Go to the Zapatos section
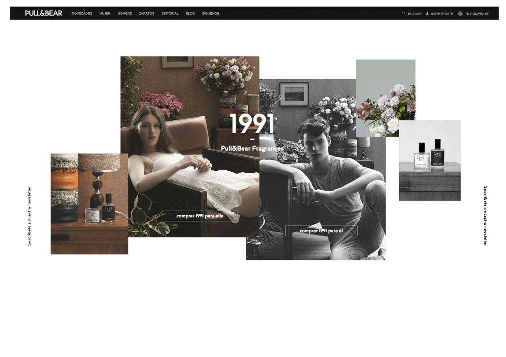The width and height of the screenshot is (506, 357). click(x=147, y=13)
